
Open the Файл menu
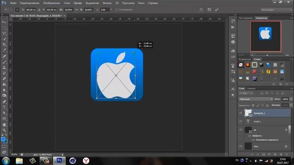(x=13, y=3)
